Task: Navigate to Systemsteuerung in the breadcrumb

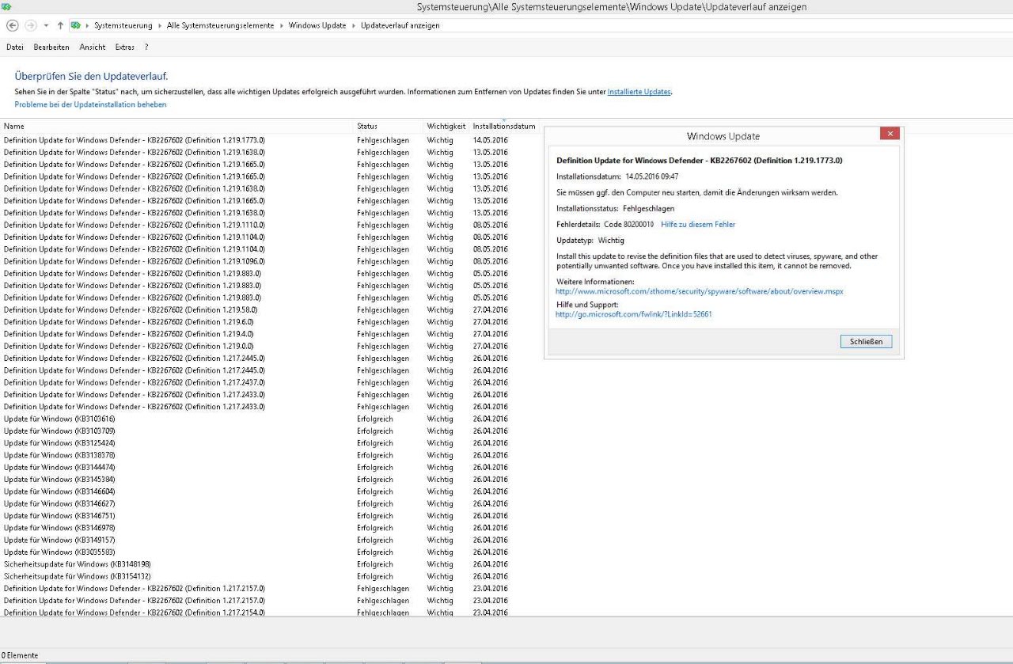Action: click(123, 25)
